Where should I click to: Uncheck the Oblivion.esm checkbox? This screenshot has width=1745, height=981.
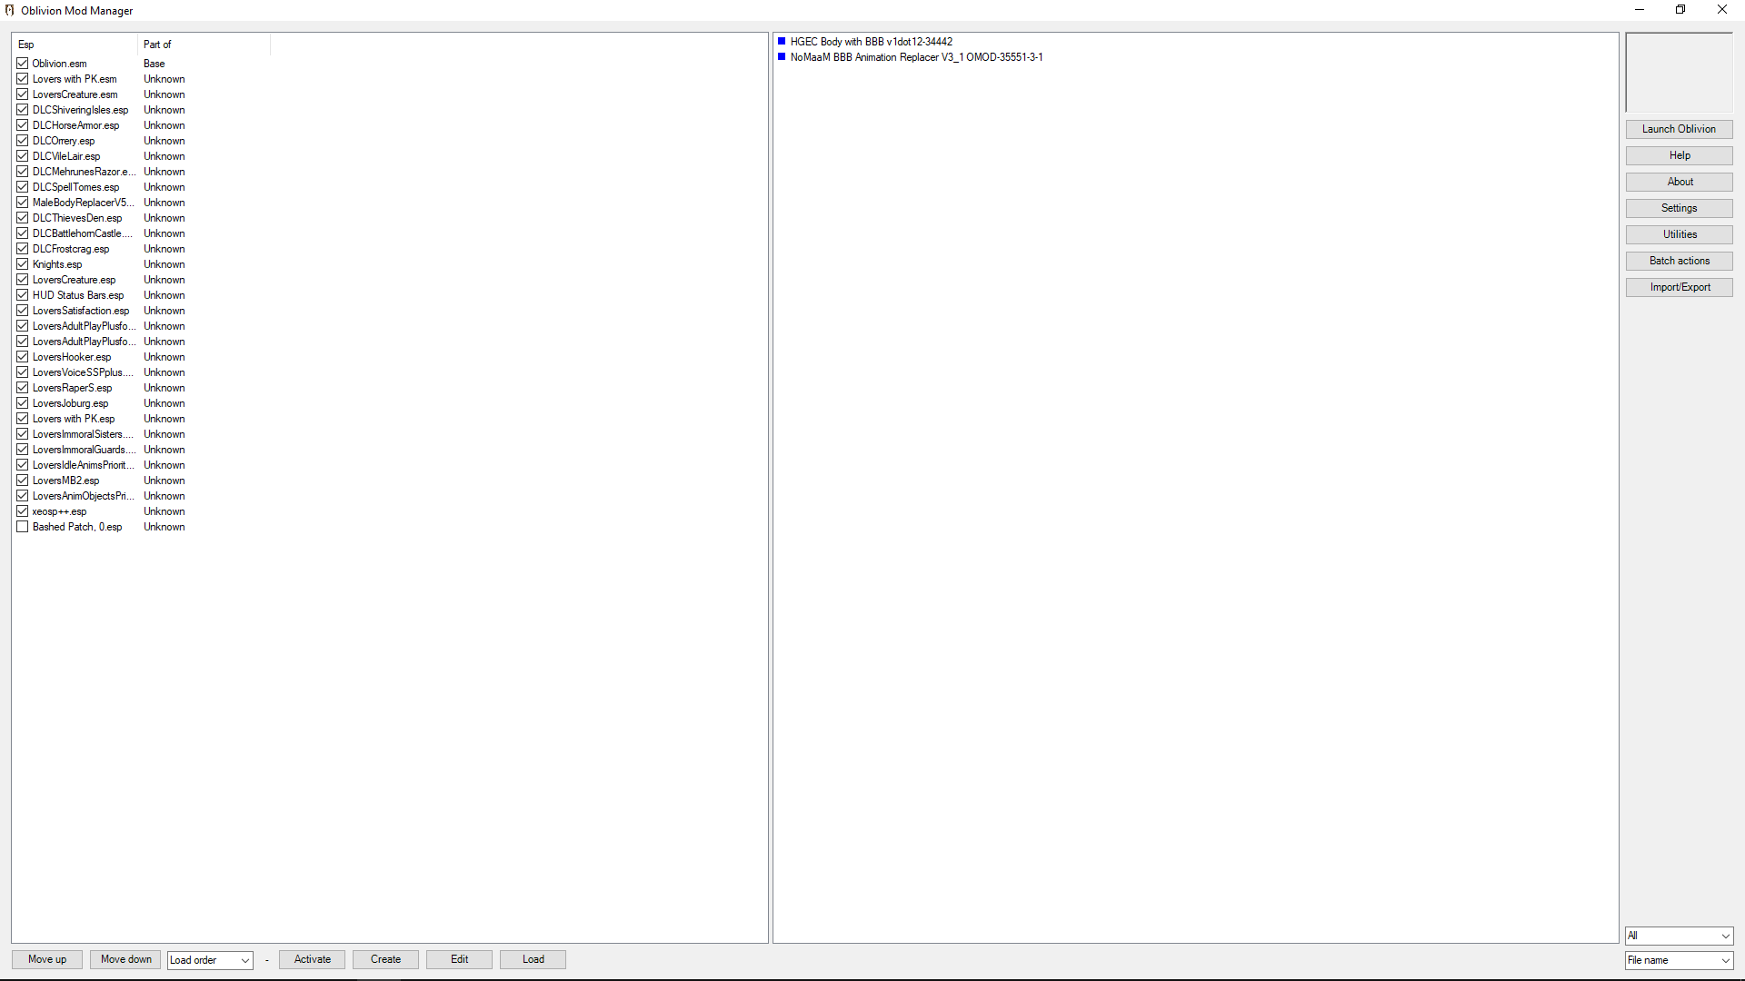coord(23,64)
